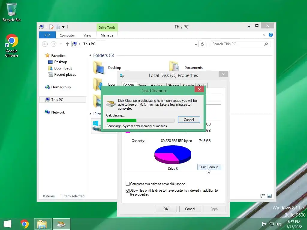
Task: Collapse the Devices and drives group
Action: (x=90, y=114)
